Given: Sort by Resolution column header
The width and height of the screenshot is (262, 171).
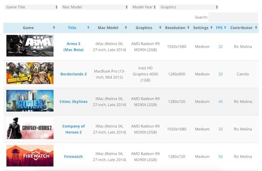Looking at the screenshot, I should click(175, 28).
